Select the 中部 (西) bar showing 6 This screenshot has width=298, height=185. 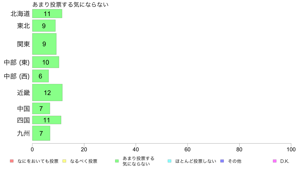tap(40, 76)
